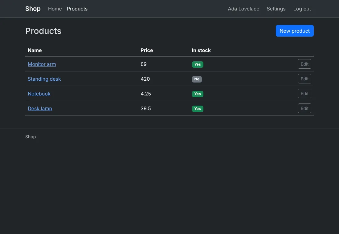
Task: Open the Notebook product link
Action: (x=39, y=94)
